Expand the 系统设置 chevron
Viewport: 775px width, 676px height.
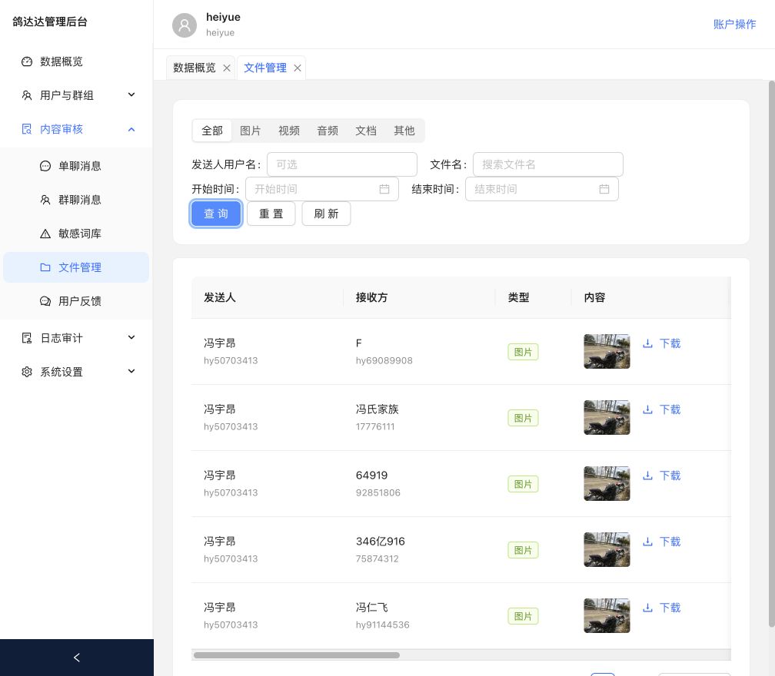pos(131,371)
